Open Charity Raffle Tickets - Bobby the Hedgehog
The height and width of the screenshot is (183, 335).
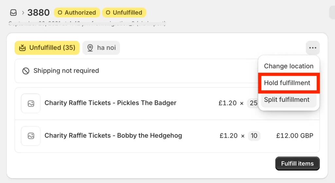pyautogui.click(x=113, y=136)
